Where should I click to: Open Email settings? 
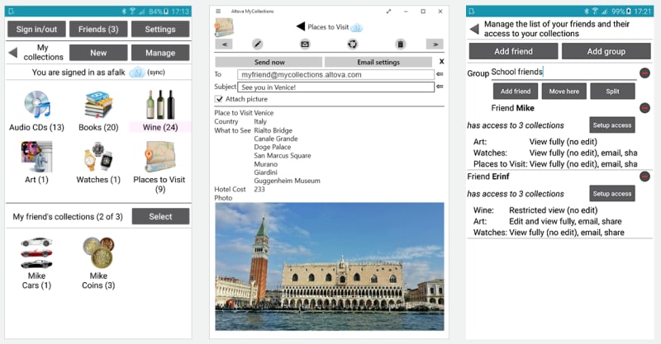click(x=378, y=62)
